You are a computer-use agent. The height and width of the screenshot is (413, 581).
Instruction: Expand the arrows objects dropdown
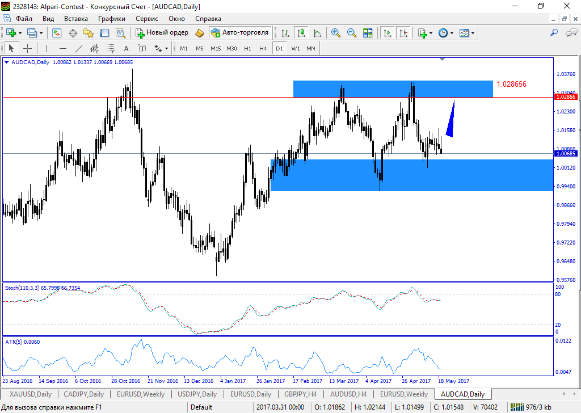[x=166, y=49]
